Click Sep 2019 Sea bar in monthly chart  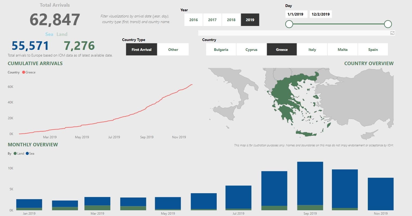(310, 184)
